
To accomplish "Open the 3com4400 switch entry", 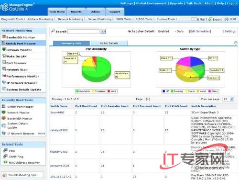I will [57, 112].
